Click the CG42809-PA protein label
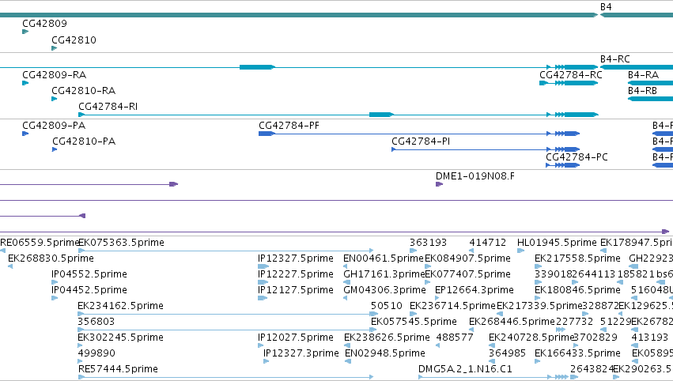Image resolution: width=673 pixels, height=381 pixels. pyautogui.click(x=54, y=125)
